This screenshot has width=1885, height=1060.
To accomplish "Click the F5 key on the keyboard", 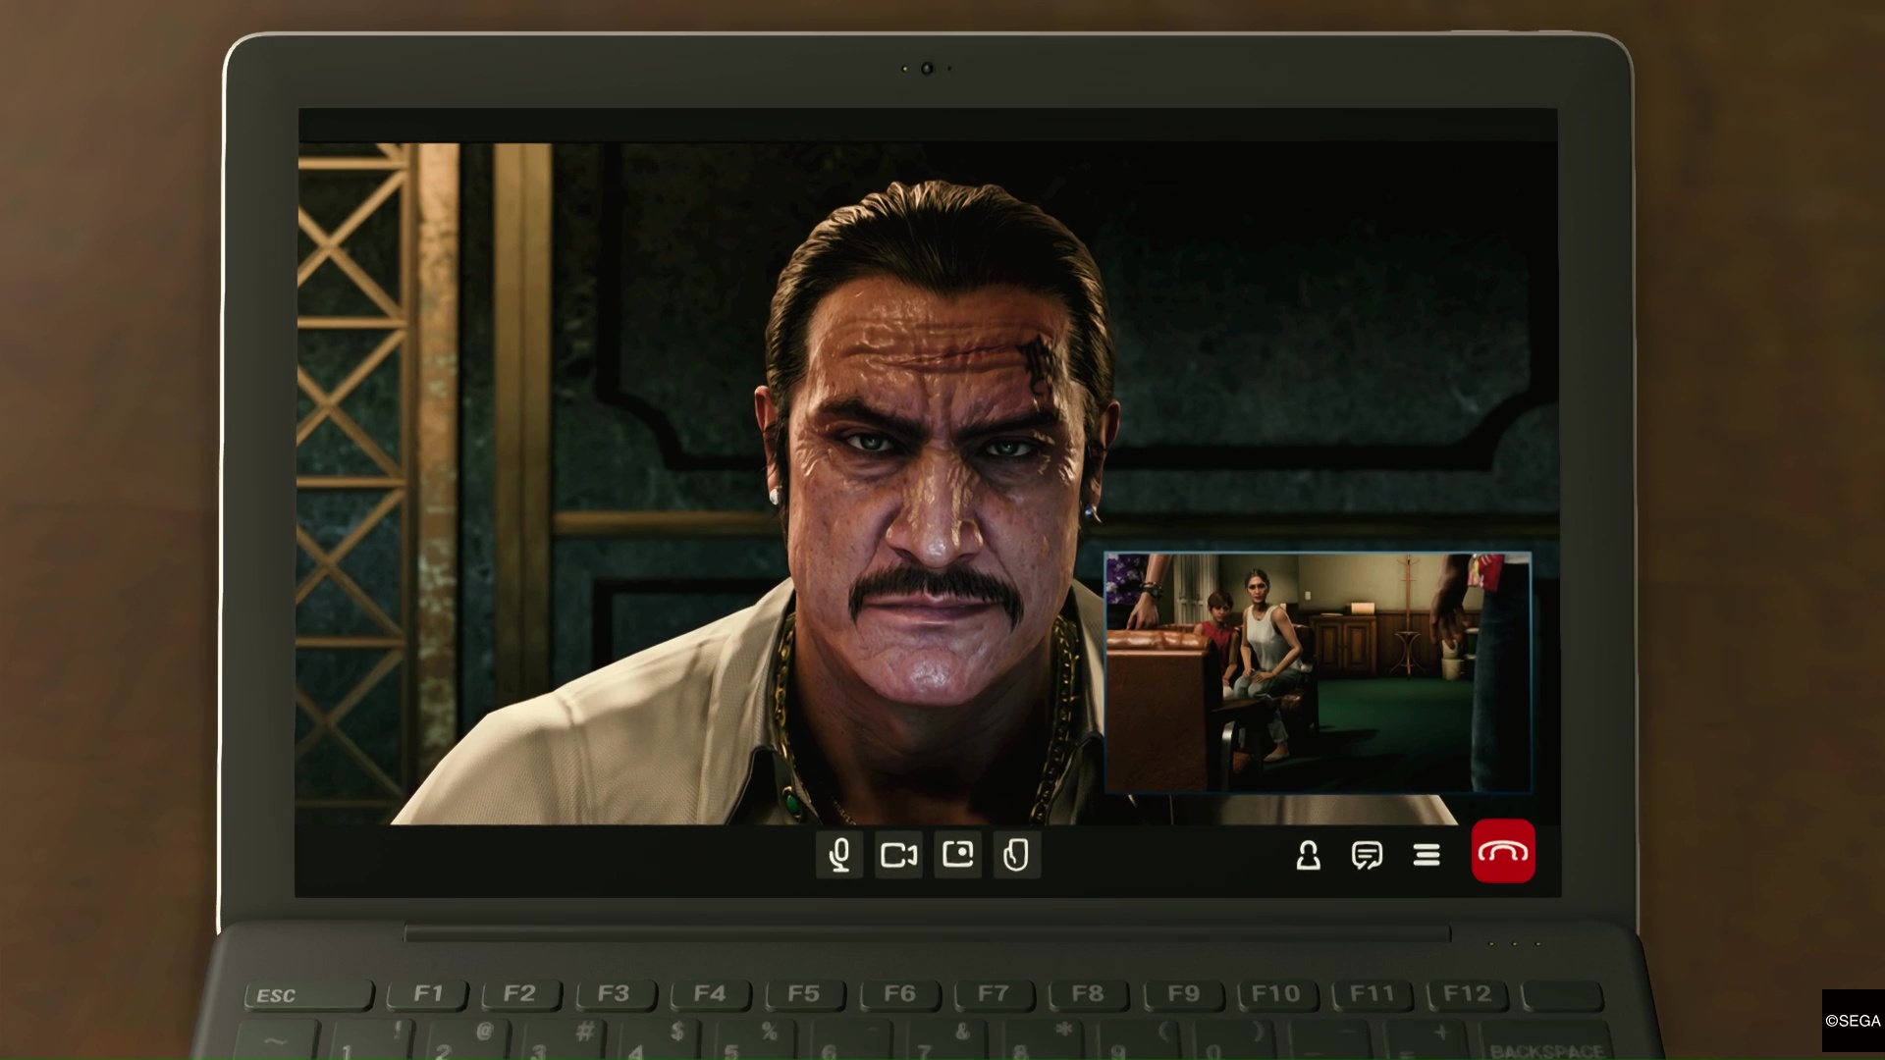I will point(803,994).
